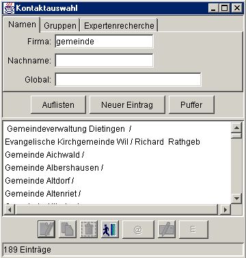
Task: Click the trash can delete icon
Action: point(89,229)
